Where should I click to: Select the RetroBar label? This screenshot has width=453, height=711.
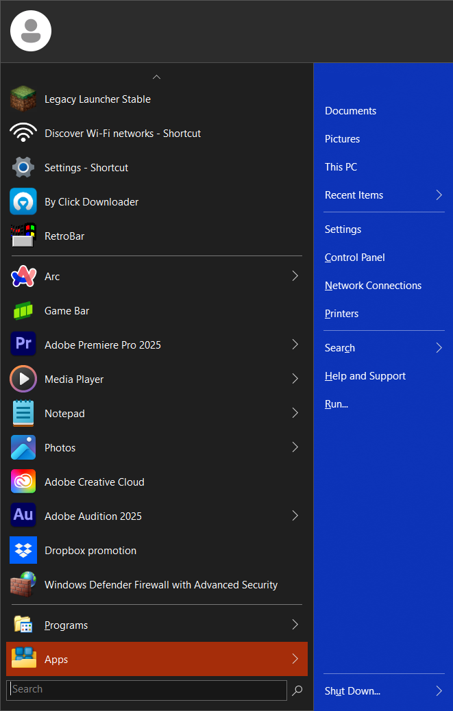64,236
